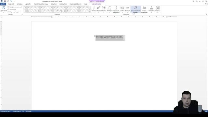
Task: Insert the greater-than-or-equal ≥ symbol
Action: click(x=71, y=8)
